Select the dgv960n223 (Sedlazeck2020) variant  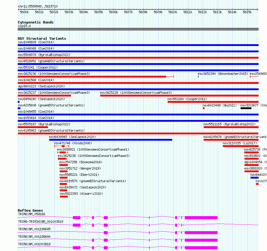point(41,86)
